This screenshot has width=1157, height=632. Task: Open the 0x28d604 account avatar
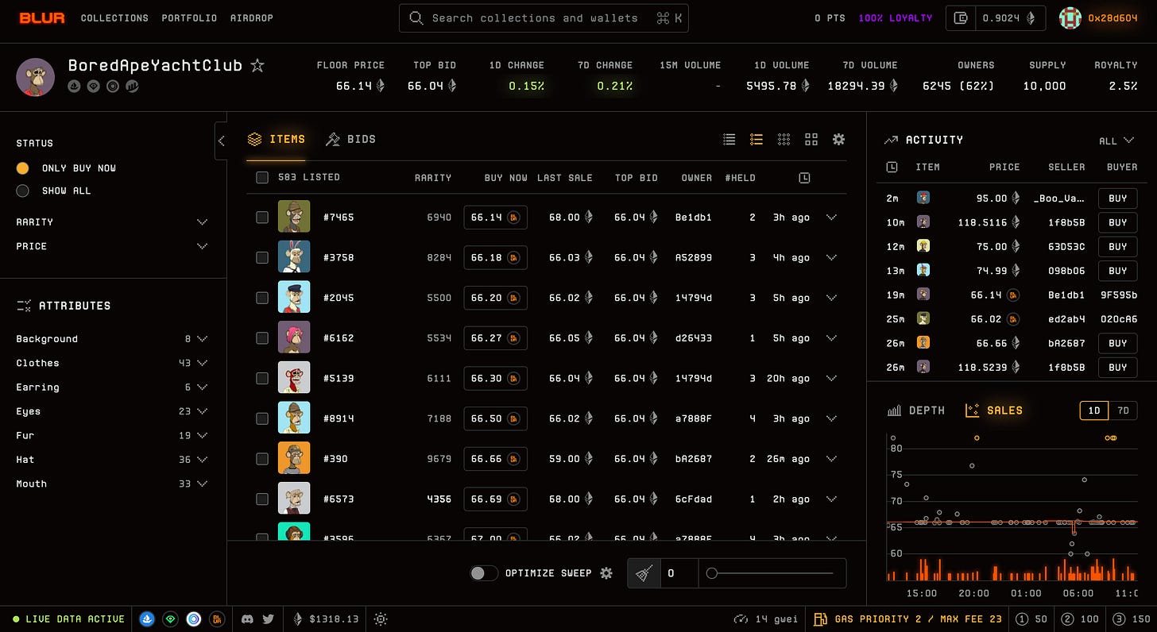[x=1070, y=17]
